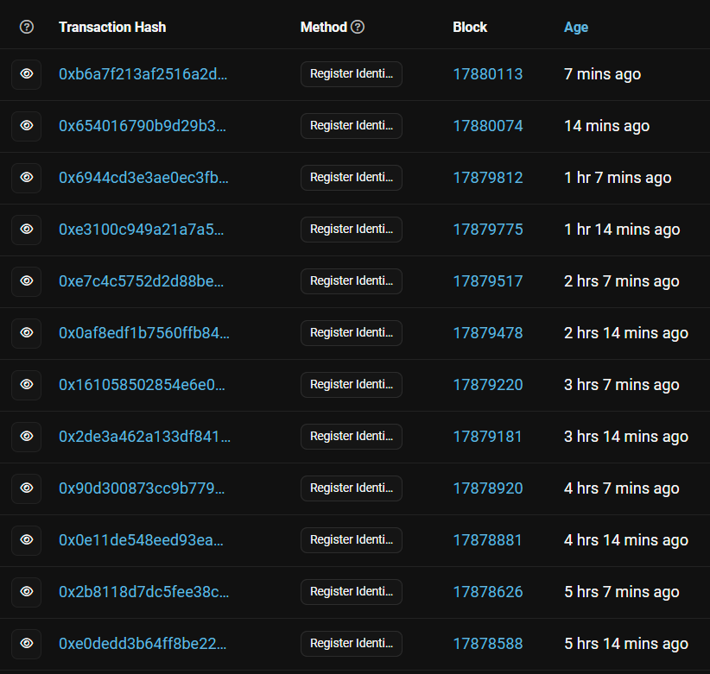Click the '5 hrs 14 mins ago' age value
The height and width of the screenshot is (674, 710).
[x=626, y=644]
